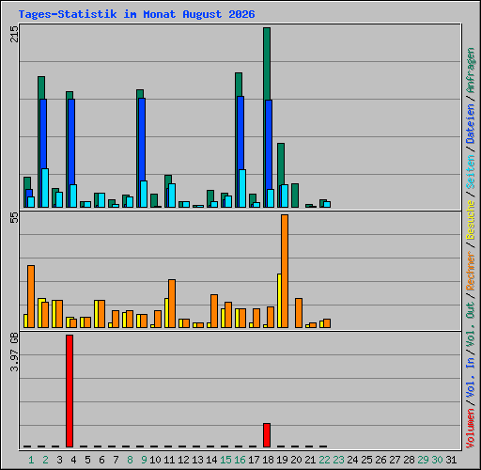
Task: Click the tallest green Anfragen bar on day 18
Action: tap(267, 64)
